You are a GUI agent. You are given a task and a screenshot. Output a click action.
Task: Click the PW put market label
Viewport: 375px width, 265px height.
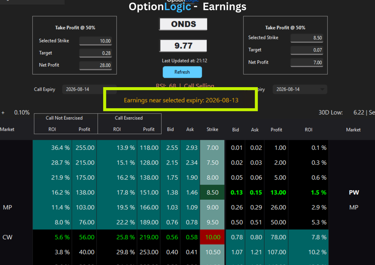pos(354,192)
